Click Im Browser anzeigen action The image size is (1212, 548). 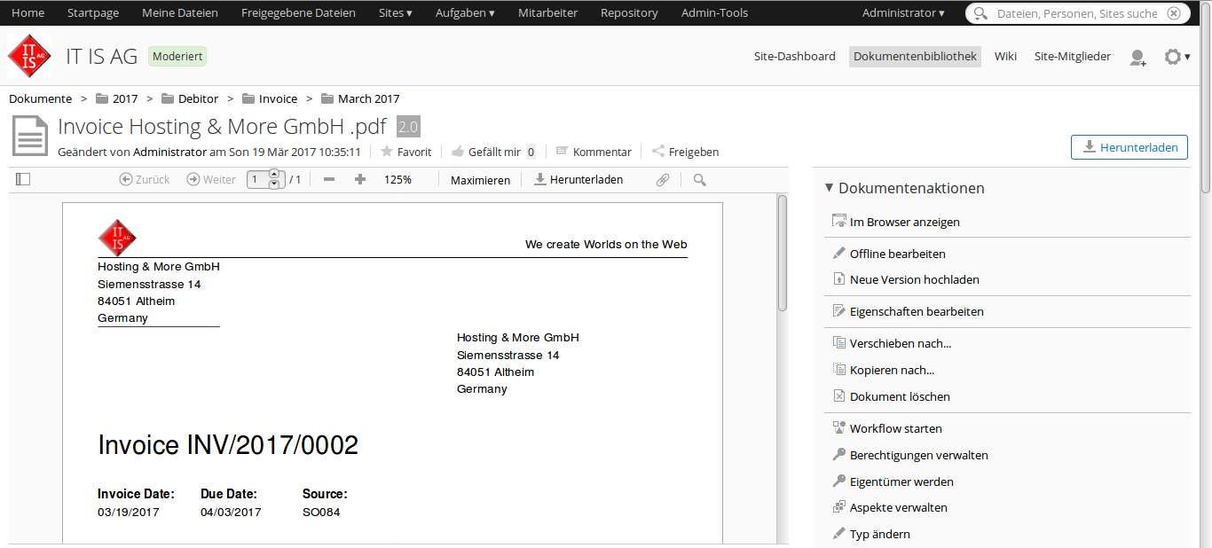(904, 222)
